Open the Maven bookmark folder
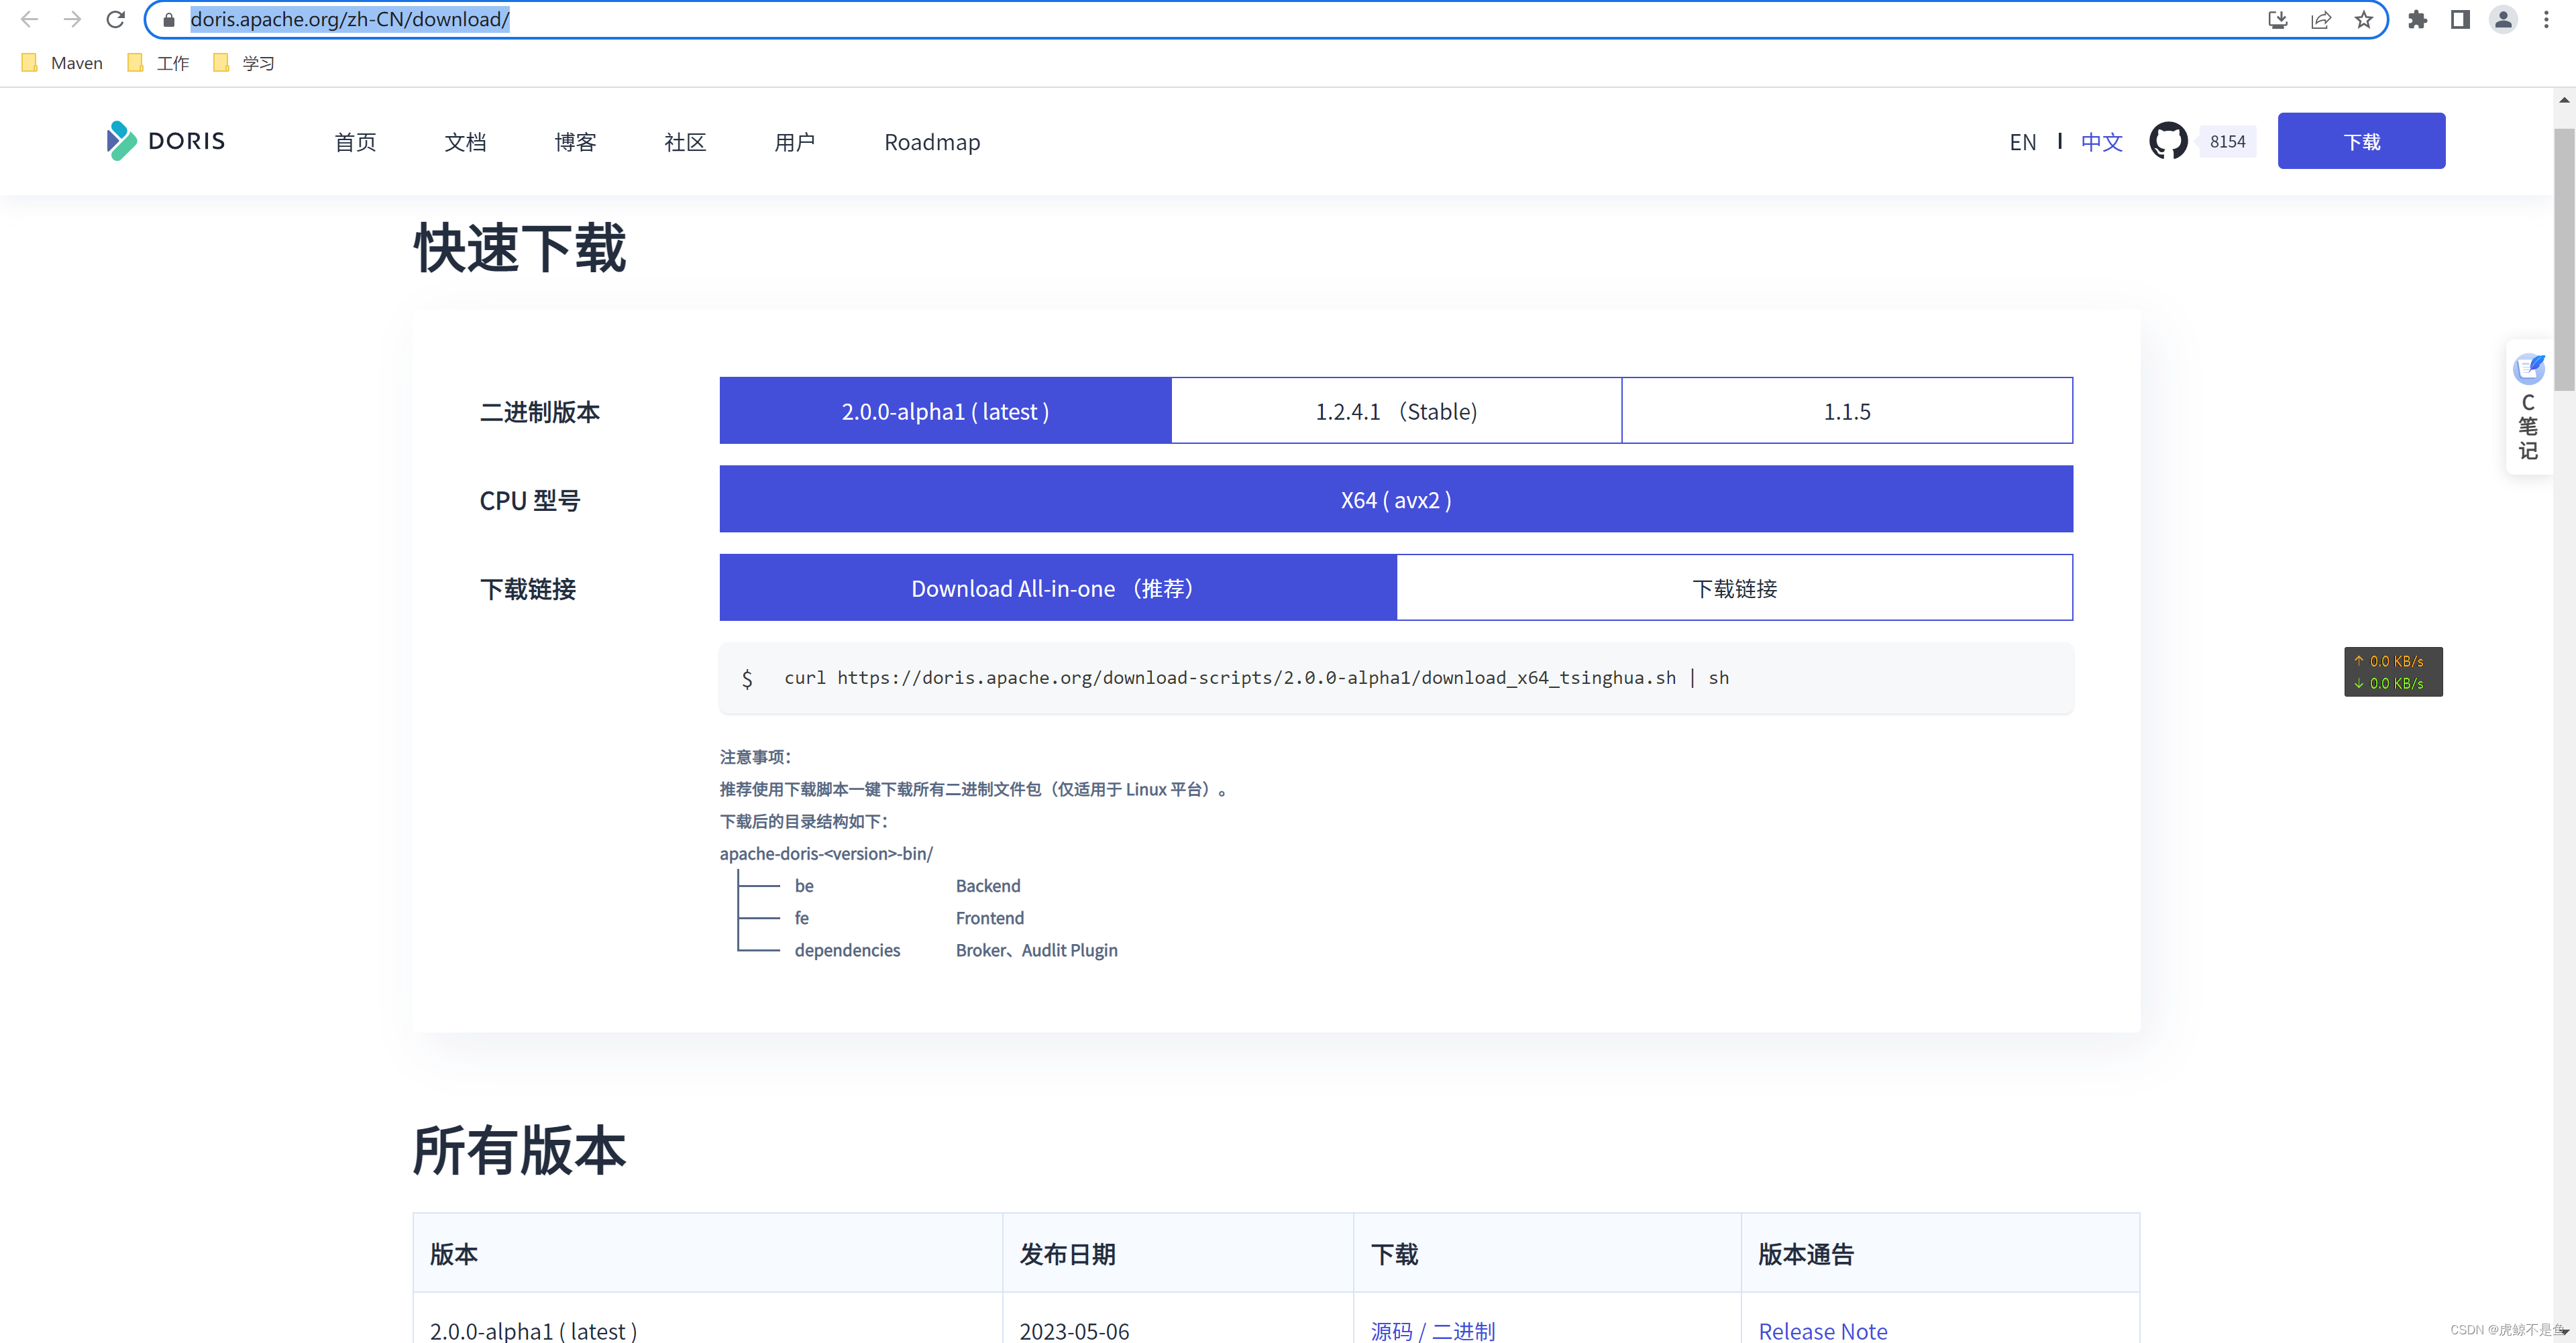2576x1343 pixels. point(62,63)
